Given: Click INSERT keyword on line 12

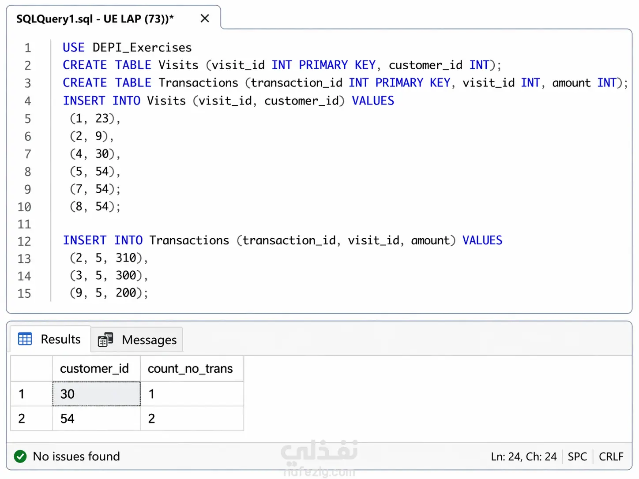Looking at the screenshot, I should pyautogui.click(x=84, y=240).
